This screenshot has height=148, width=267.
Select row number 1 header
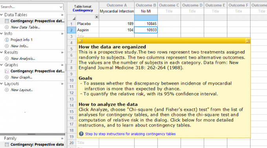point(71,24)
